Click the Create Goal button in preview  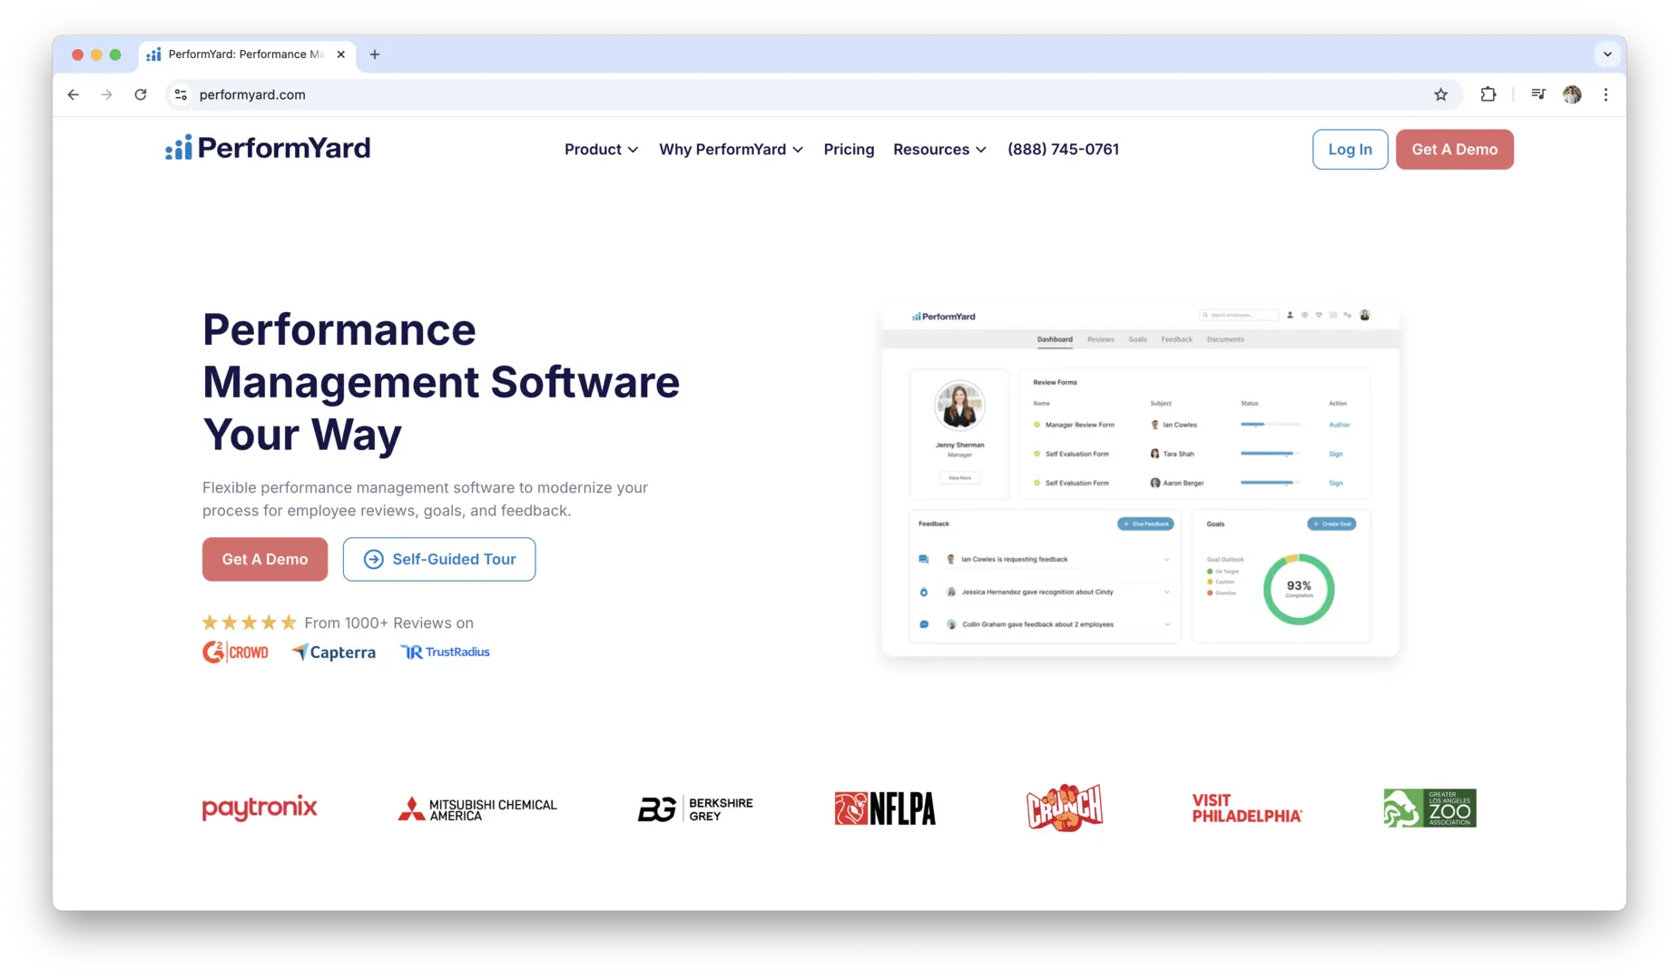pos(1331,524)
